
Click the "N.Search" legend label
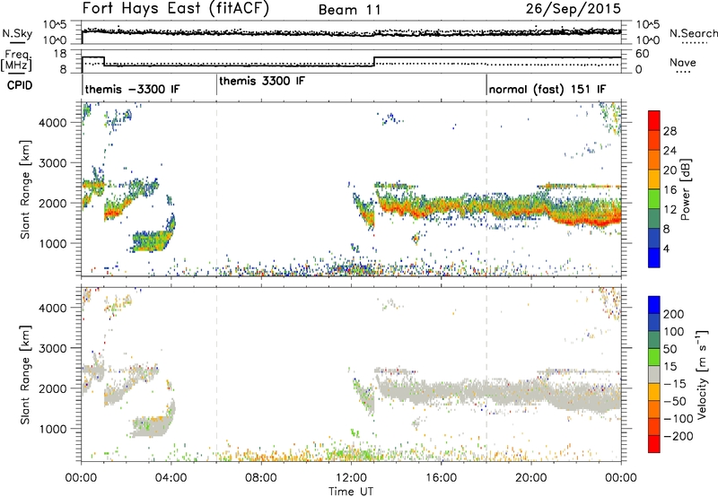coord(693,33)
